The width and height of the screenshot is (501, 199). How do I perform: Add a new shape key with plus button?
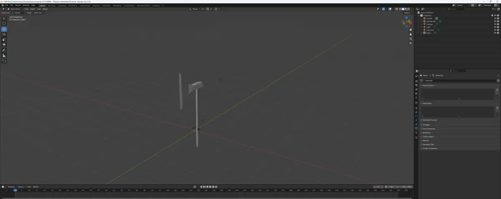coord(497,107)
